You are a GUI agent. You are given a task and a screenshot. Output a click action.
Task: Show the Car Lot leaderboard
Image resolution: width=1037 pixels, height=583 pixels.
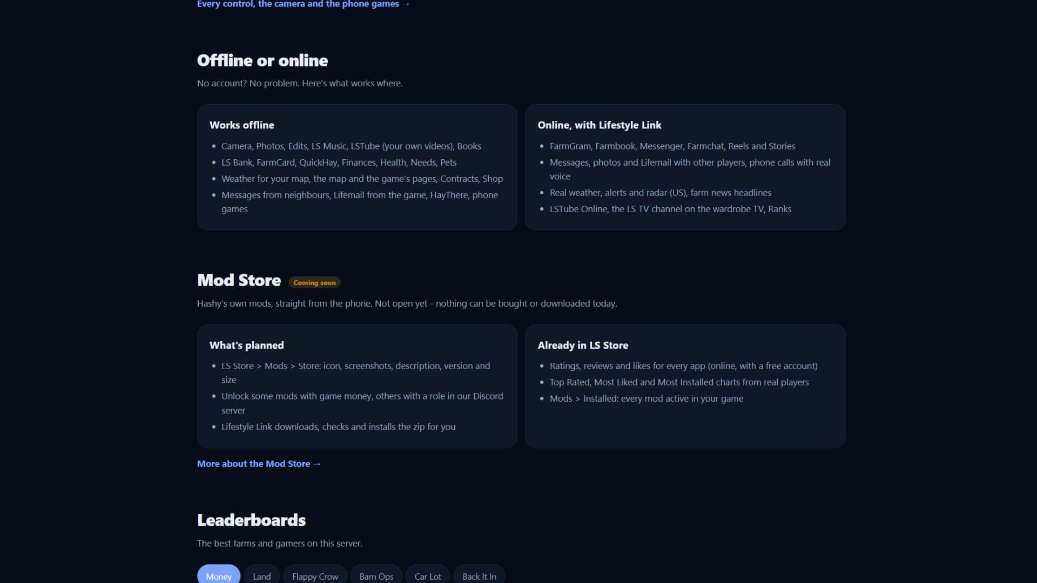pos(428,575)
